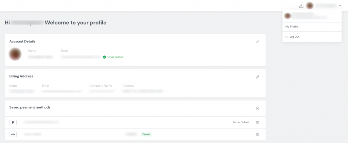Image resolution: width=348 pixels, height=143 pixels.
Task: Click the Visa card logo icon
Action: coord(13,135)
